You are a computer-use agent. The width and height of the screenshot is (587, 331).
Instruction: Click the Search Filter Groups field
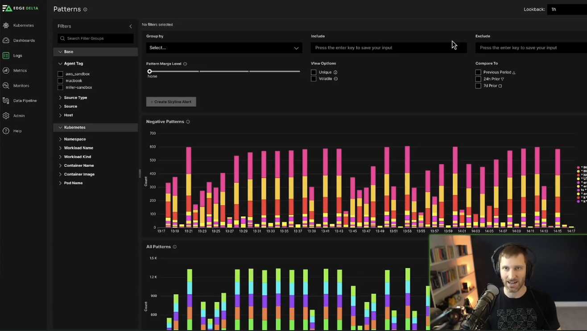click(x=95, y=38)
